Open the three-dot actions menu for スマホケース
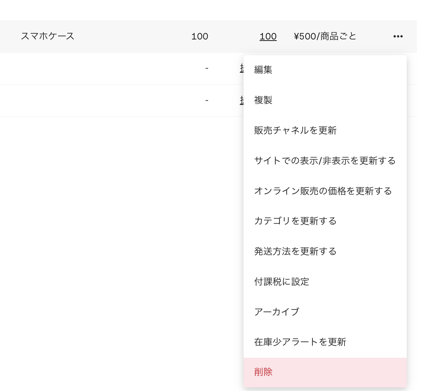The width and height of the screenshot is (425, 391). pyautogui.click(x=398, y=37)
